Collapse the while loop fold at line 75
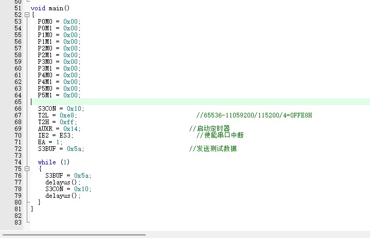Image resolution: width=370 pixels, height=238 pixels. pos(27,169)
